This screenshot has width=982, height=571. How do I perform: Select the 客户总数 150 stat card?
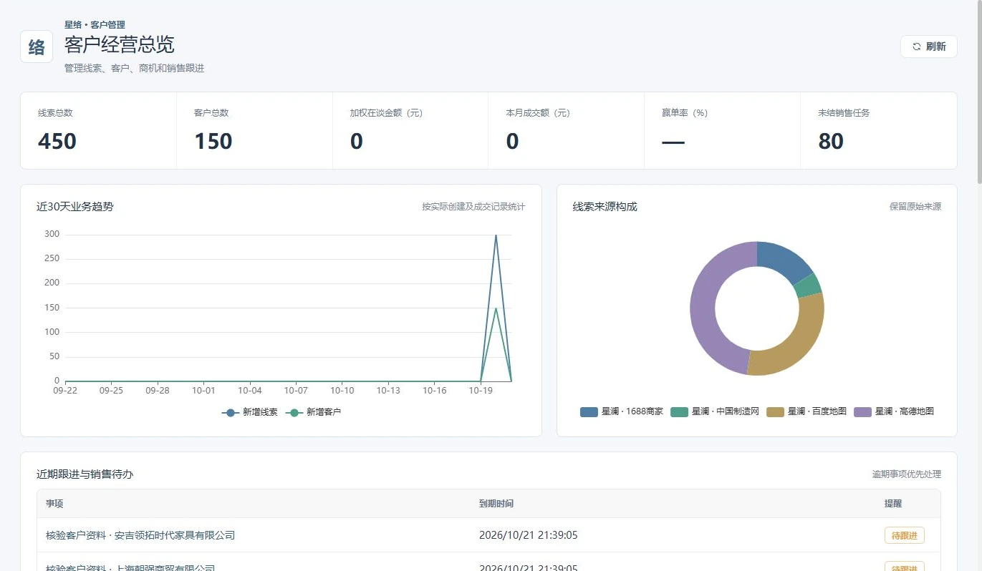254,130
